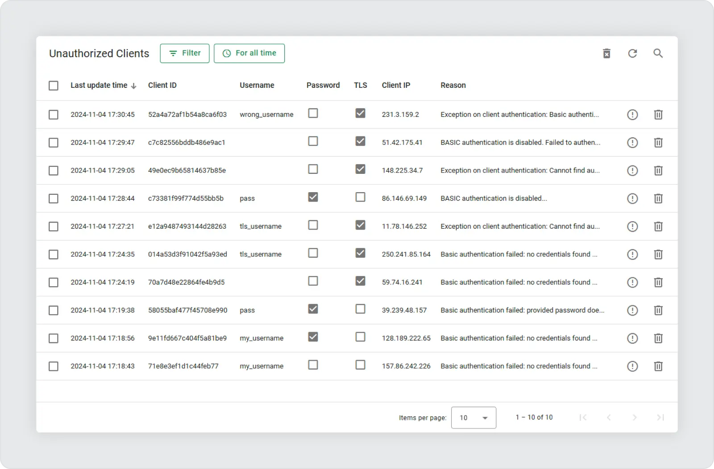Refresh the unauthorized clients list

tap(632, 53)
